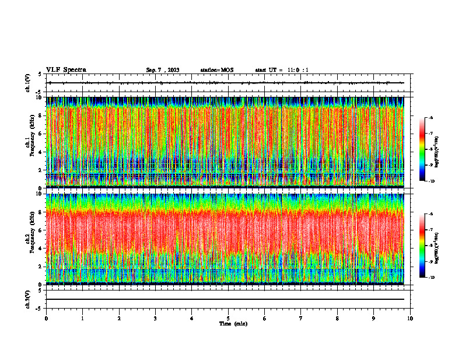Screen dimensions: 462x357
Task: Click the ch.2 spectrogram color scale bar
Action: [422, 246]
